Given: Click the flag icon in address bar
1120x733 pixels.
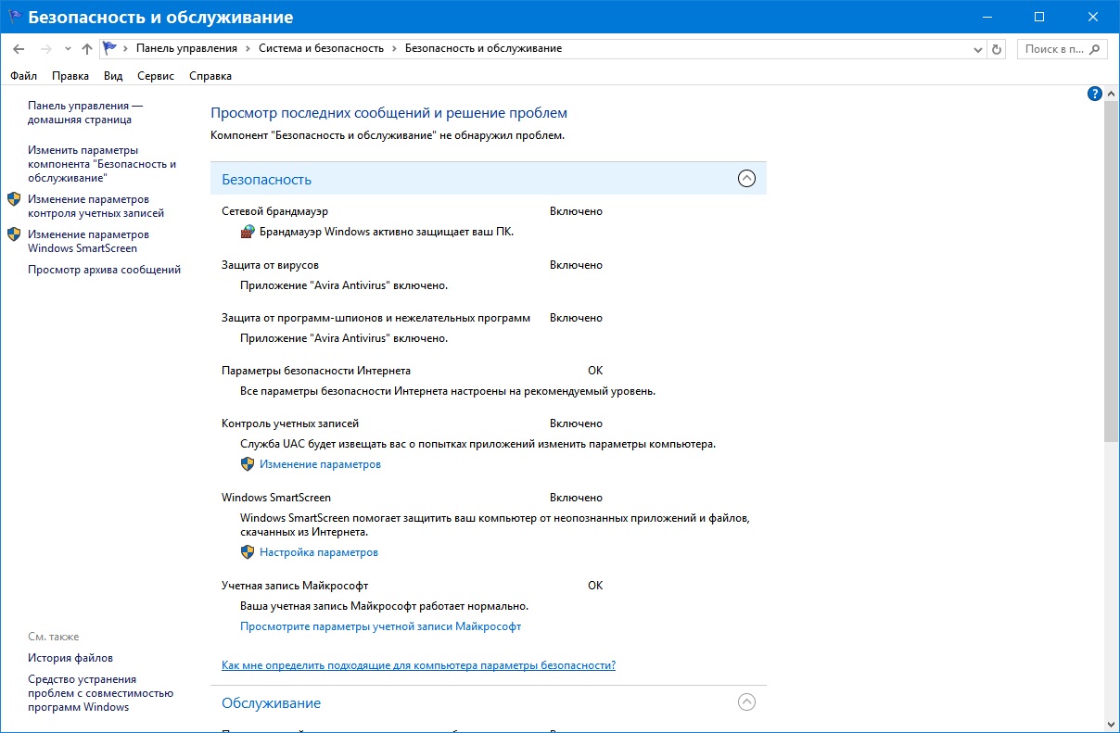Looking at the screenshot, I should (x=110, y=48).
